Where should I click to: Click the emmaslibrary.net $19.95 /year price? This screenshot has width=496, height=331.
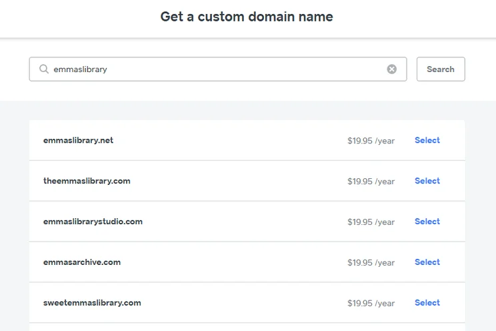(x=371, y=141)
